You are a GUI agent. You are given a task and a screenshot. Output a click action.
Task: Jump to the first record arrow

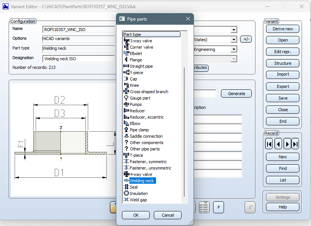point(270,144)
